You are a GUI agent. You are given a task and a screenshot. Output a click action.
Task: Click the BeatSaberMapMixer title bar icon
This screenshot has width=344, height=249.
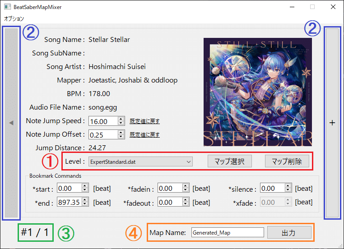click(x=7, y=7)
